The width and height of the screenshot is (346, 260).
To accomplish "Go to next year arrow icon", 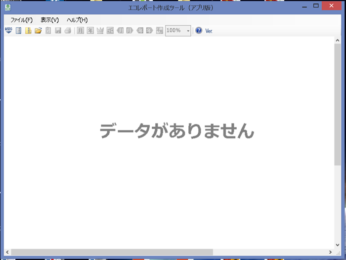I will click(150, 31).
